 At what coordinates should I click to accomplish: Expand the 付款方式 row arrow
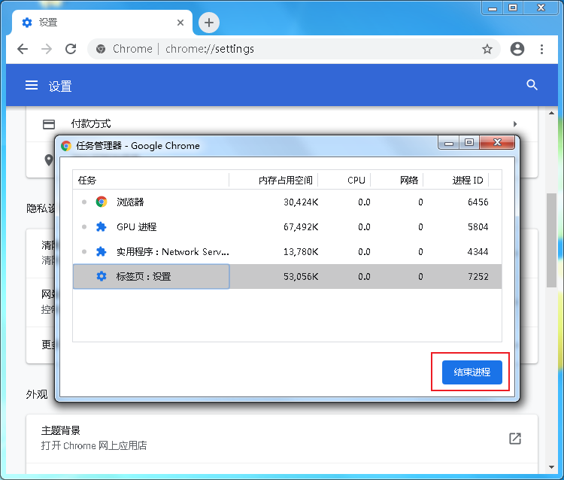coord(515,124)
